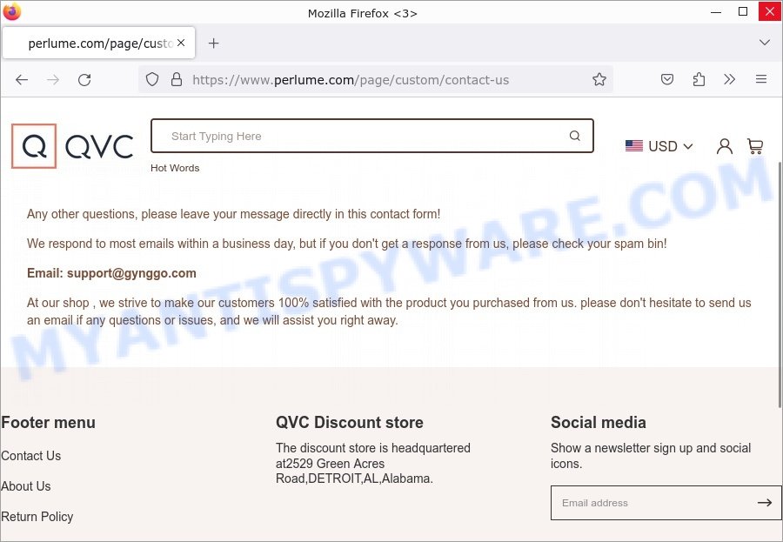View site security via the padlock icon
The image size is (783, 542).
coord(177,79)
